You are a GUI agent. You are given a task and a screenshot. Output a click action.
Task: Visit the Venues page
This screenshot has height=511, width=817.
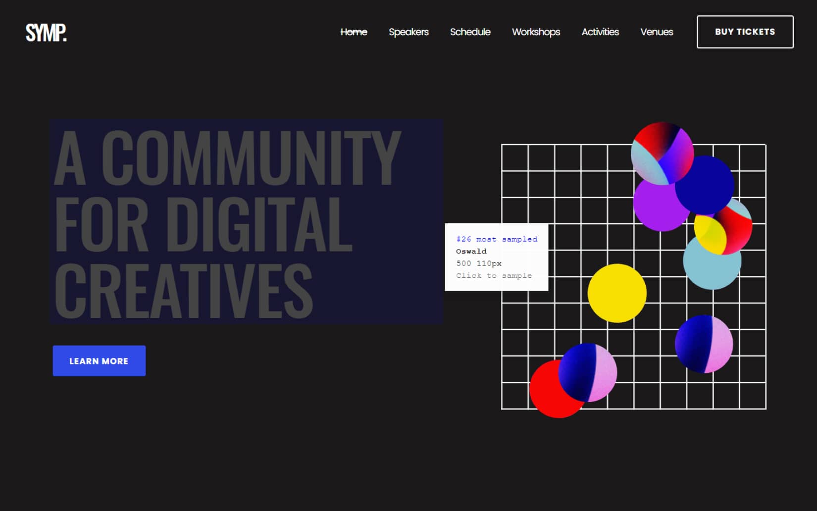[x=657, y=32]
